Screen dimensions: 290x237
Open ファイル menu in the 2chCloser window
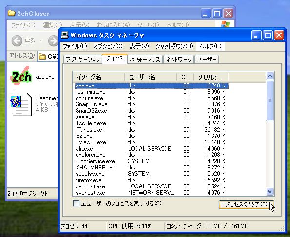(23, 25)
